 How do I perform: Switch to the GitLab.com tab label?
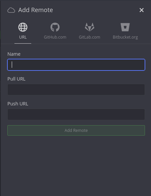point(90,37)
